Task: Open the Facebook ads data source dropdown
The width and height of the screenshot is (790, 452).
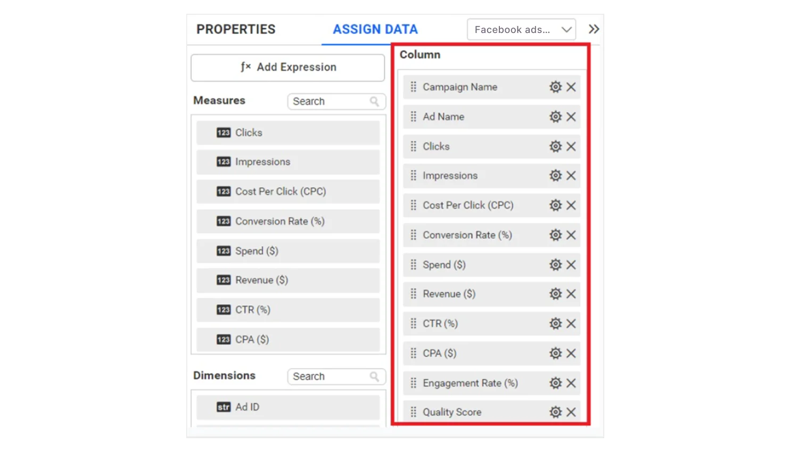Action: coord(521,29)
